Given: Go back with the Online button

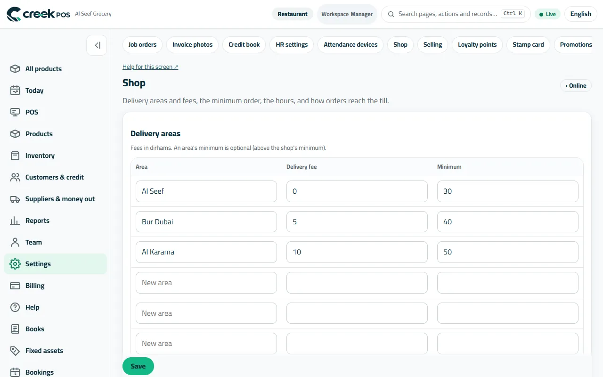Looking at the screenshot, I should click(576, 86).
